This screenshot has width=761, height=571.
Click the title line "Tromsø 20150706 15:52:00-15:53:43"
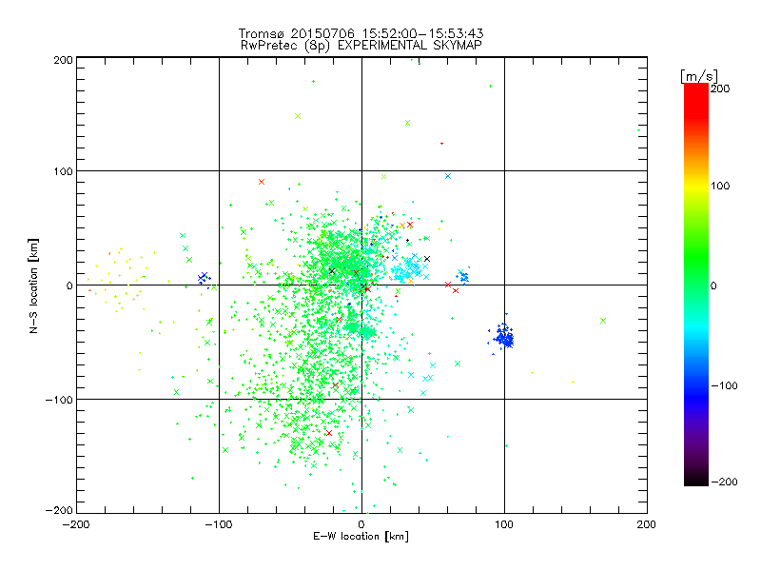point(361,33)
